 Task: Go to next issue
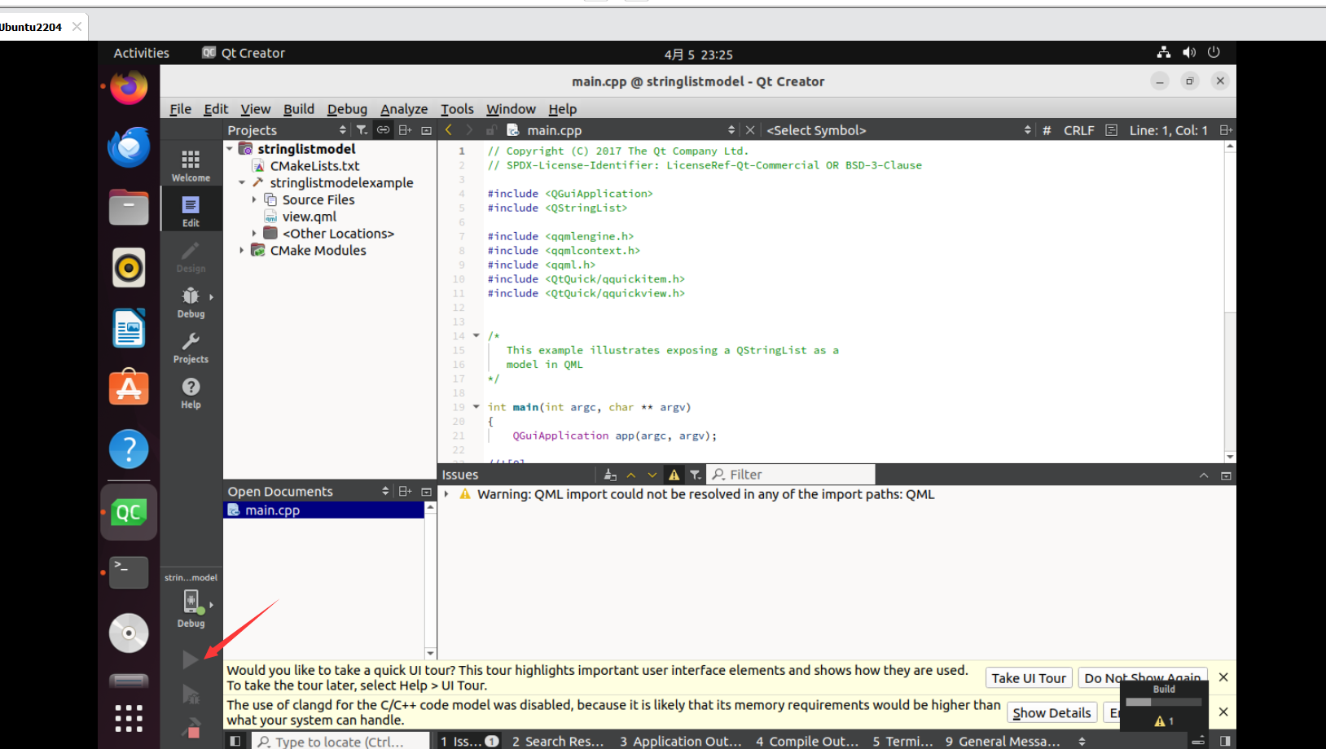point(652,475)
